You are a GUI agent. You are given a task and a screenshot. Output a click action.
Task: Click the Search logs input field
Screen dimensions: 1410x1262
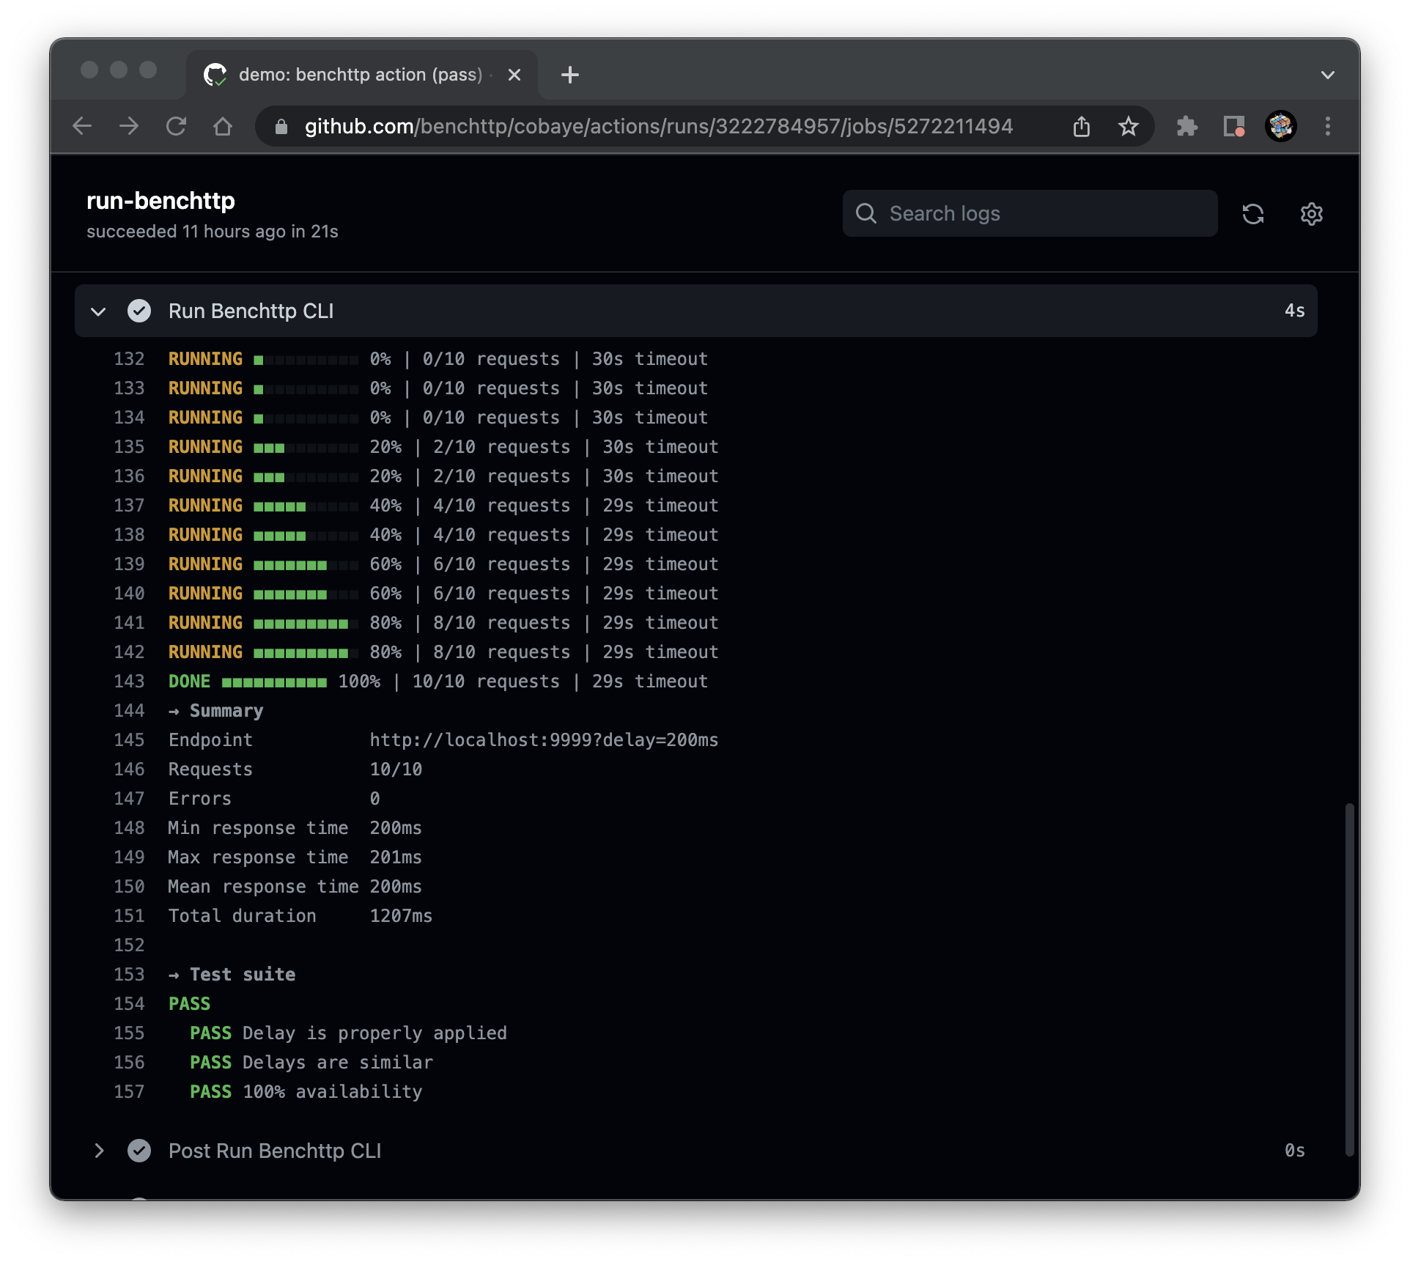[x=1030, y=213]
